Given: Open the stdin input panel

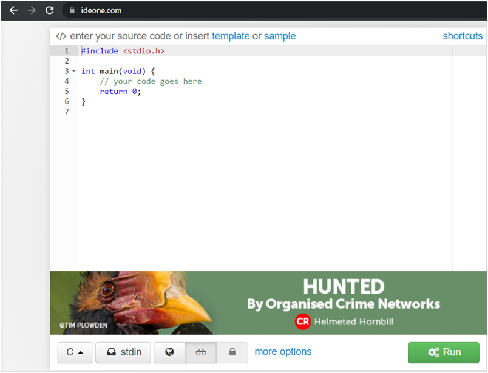Looking at the screenshot, I should coord(123,352).
